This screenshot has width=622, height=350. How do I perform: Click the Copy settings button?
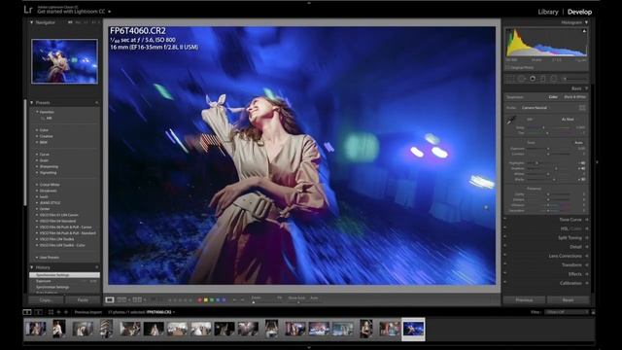pyautogui.click(x=46, y=300)
